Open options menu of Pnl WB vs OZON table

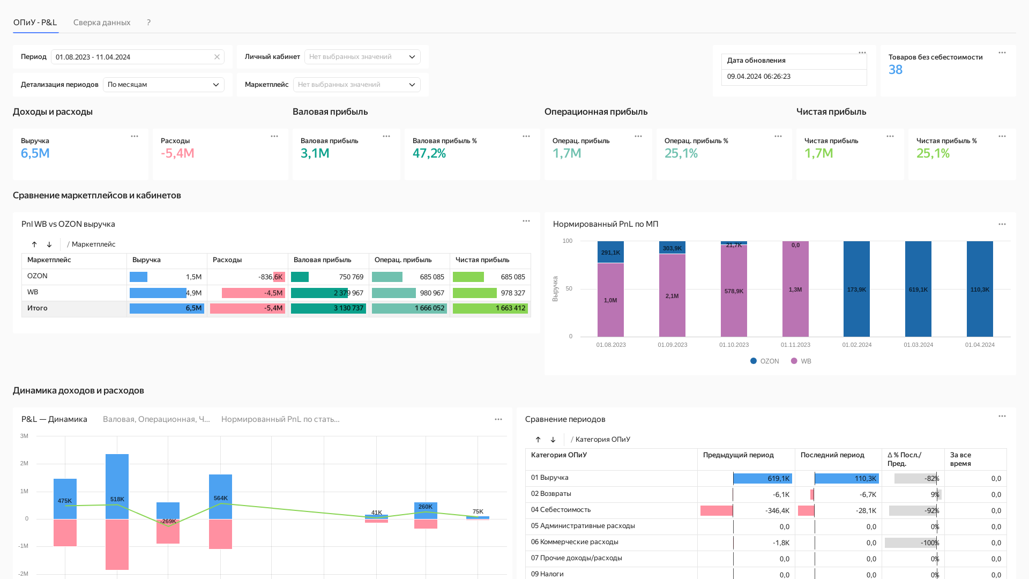pyautogui.click(x=526, y=221)
